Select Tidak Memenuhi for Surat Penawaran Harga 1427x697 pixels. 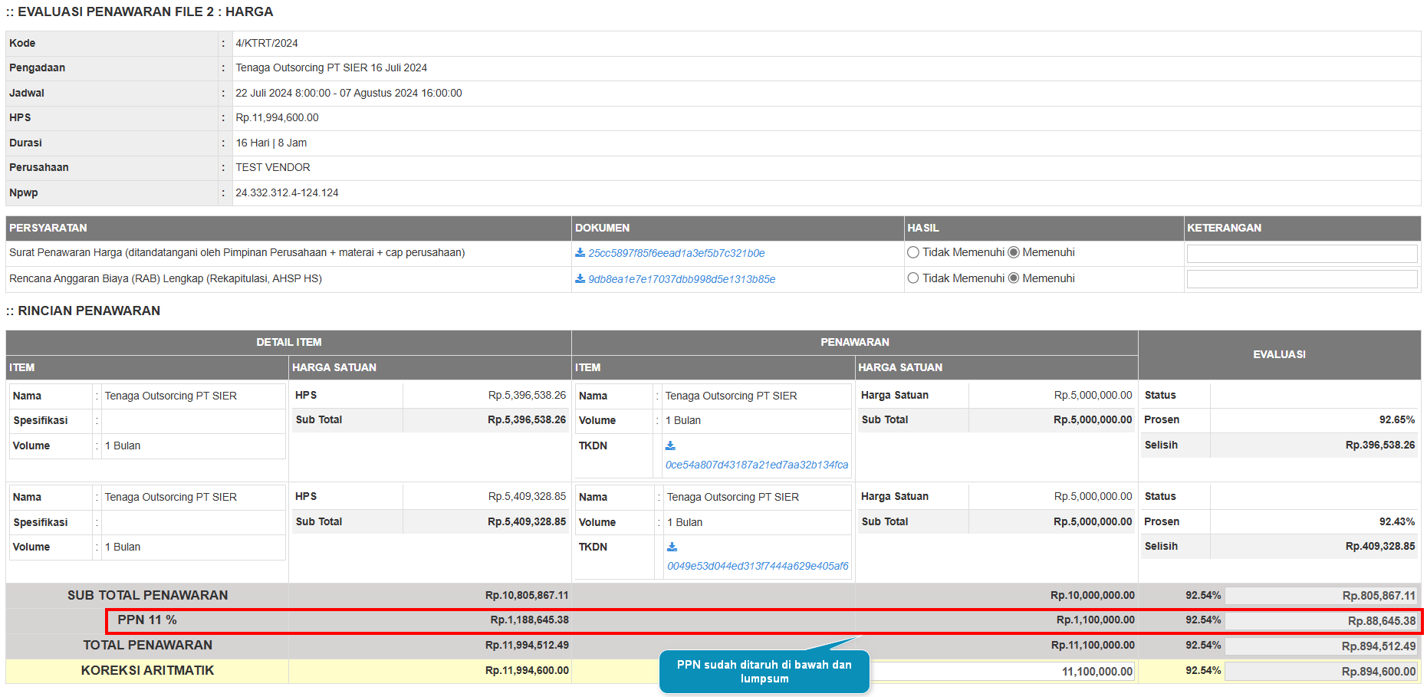tap(913, 252)
